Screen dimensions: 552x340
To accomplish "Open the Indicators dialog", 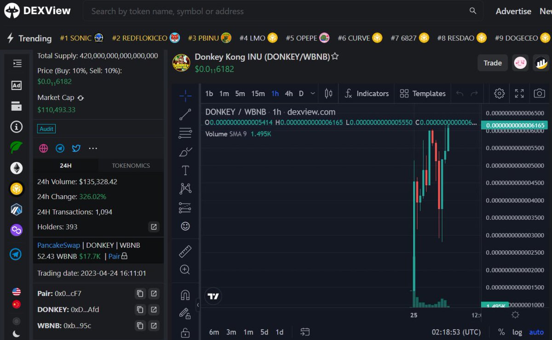I will [x=367, y=93].
